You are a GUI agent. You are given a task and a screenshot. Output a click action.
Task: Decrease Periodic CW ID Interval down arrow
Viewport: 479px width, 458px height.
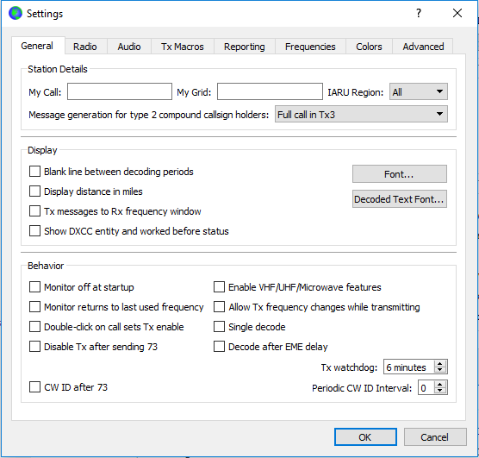[440, 391]
